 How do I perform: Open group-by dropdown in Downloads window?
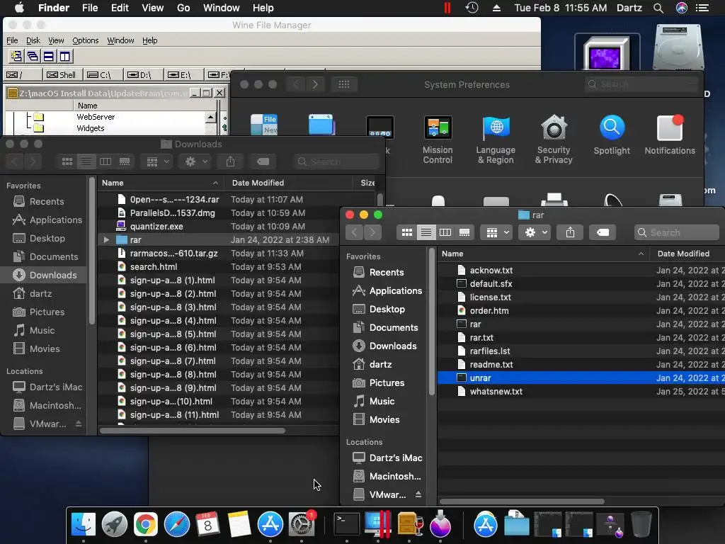[157, 161]
